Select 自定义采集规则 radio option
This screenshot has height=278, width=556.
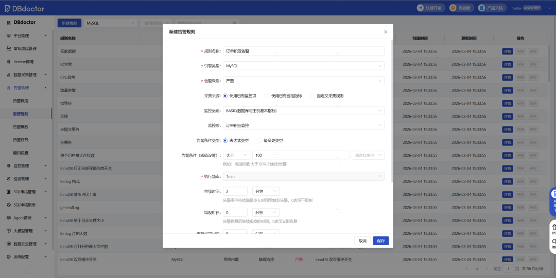point(312,96)
